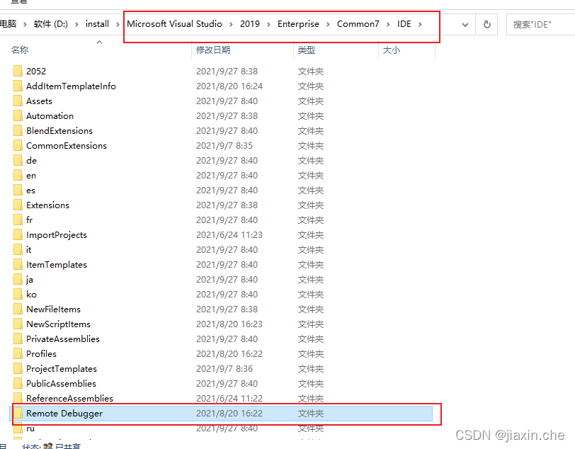The height and width of the screenshot is (449, 575).
Task: Sort files by 大小 column header
Action: tap(392, 50)
